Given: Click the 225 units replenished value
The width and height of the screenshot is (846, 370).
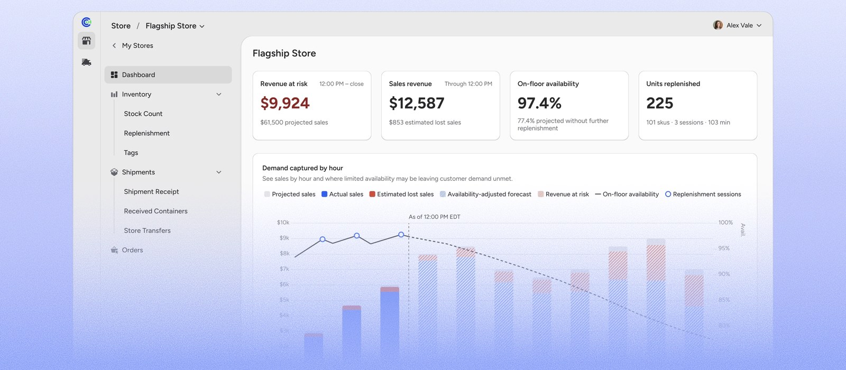Looking at the screenshot, I should point(659,103).
